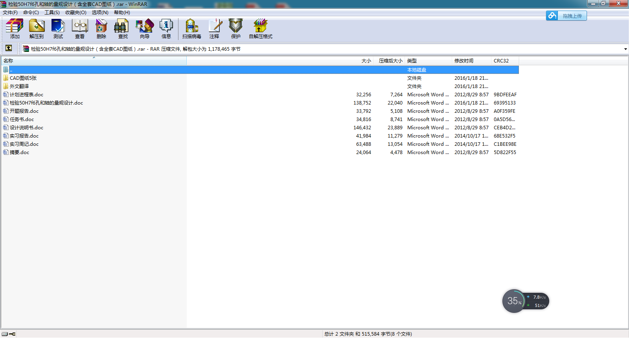
Task: Open the Comment (注释) tool
Action: (x=214, y=29)
